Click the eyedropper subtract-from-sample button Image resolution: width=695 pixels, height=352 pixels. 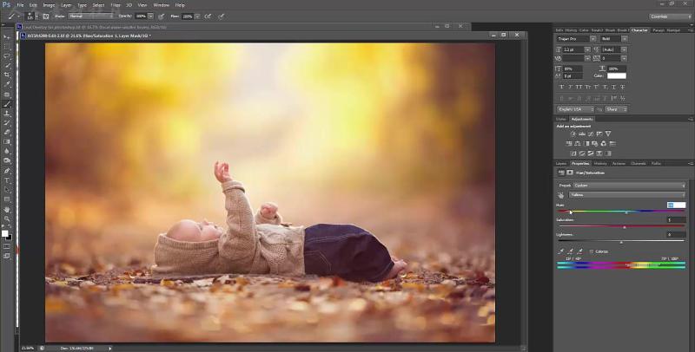(x=580, y=251)
